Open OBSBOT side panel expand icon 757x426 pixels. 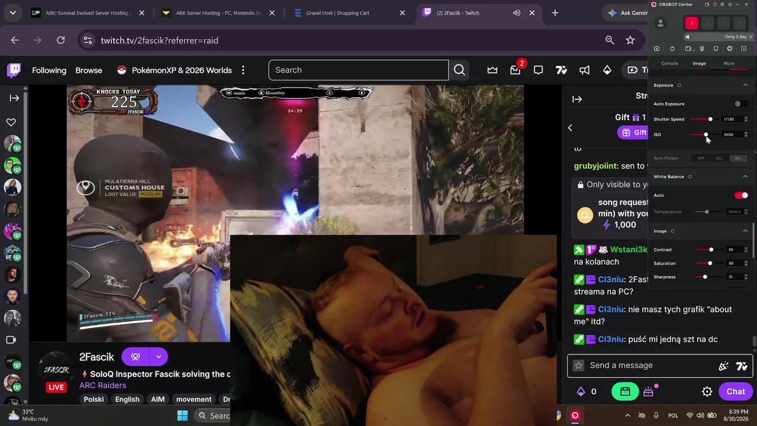744,49
